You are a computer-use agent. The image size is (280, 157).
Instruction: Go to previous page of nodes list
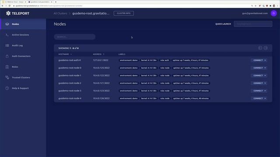[260, 48]
